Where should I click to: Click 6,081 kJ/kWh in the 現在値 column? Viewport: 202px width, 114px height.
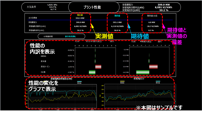[x=80, y=26]
